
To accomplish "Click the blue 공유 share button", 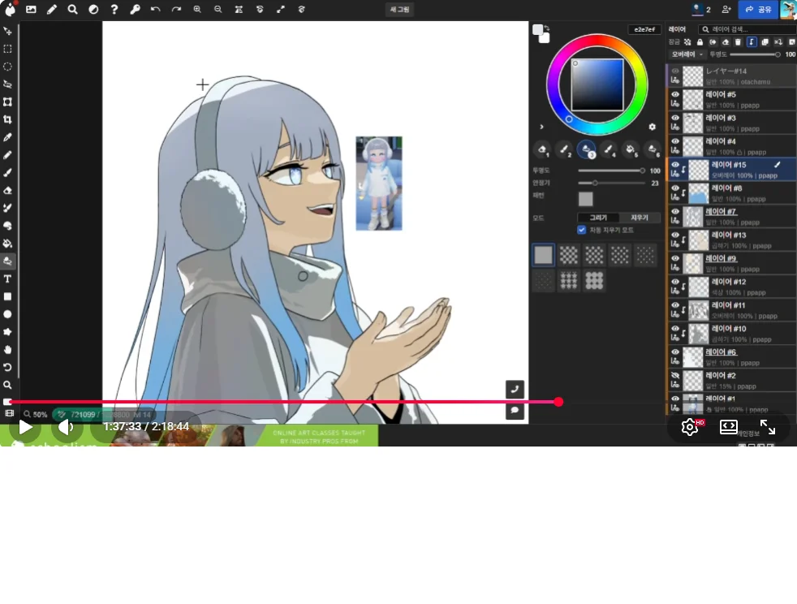I will click(x=757, y=9).
